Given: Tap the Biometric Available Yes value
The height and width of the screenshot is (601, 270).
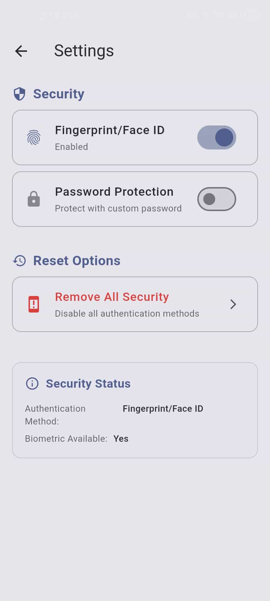Looking at the screenshot, I should [121, 439].
